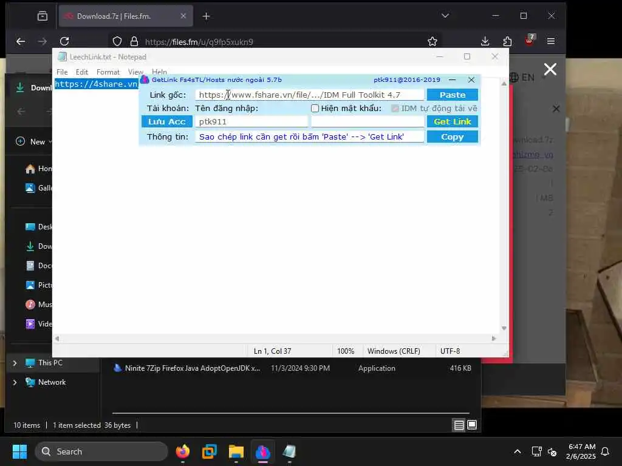622x466 pixels.
Task: Open Firefox hamburger application menu
Action: click(551, 41)
